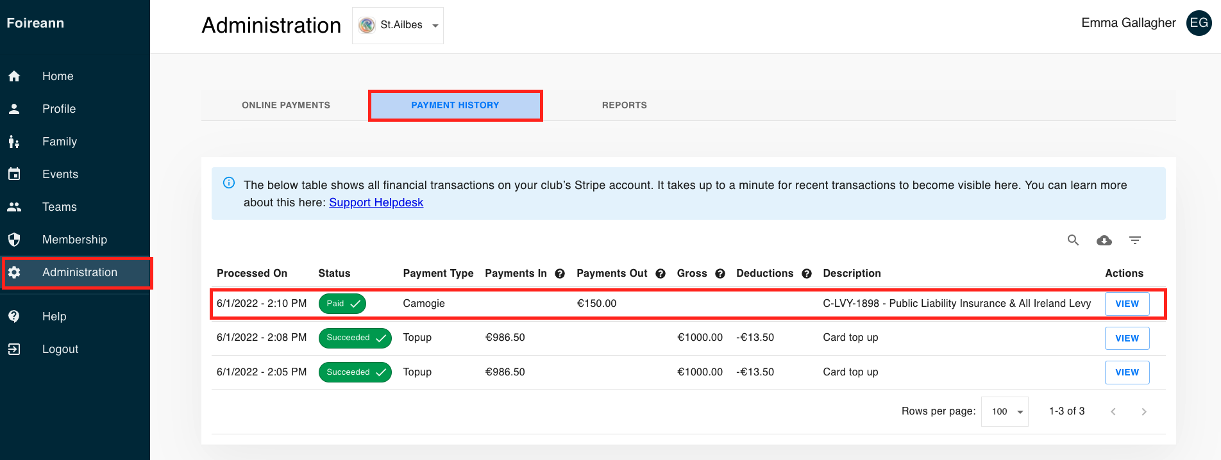Search the payment history table
The height and width of the screenshot is (460, 1221).
coord(1073,240)
